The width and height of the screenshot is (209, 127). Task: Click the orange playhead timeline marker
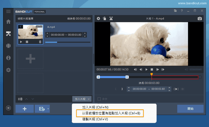coord(151,74)
